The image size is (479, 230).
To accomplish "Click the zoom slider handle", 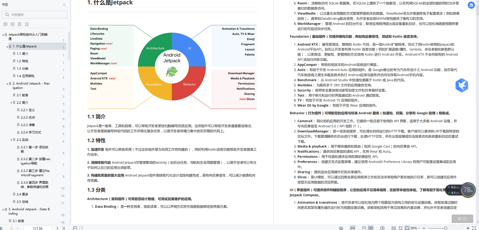I will [446, 228].
